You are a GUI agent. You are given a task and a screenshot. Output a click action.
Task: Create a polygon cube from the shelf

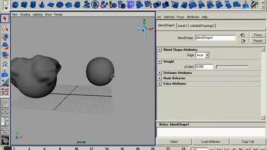pos(24,5)
